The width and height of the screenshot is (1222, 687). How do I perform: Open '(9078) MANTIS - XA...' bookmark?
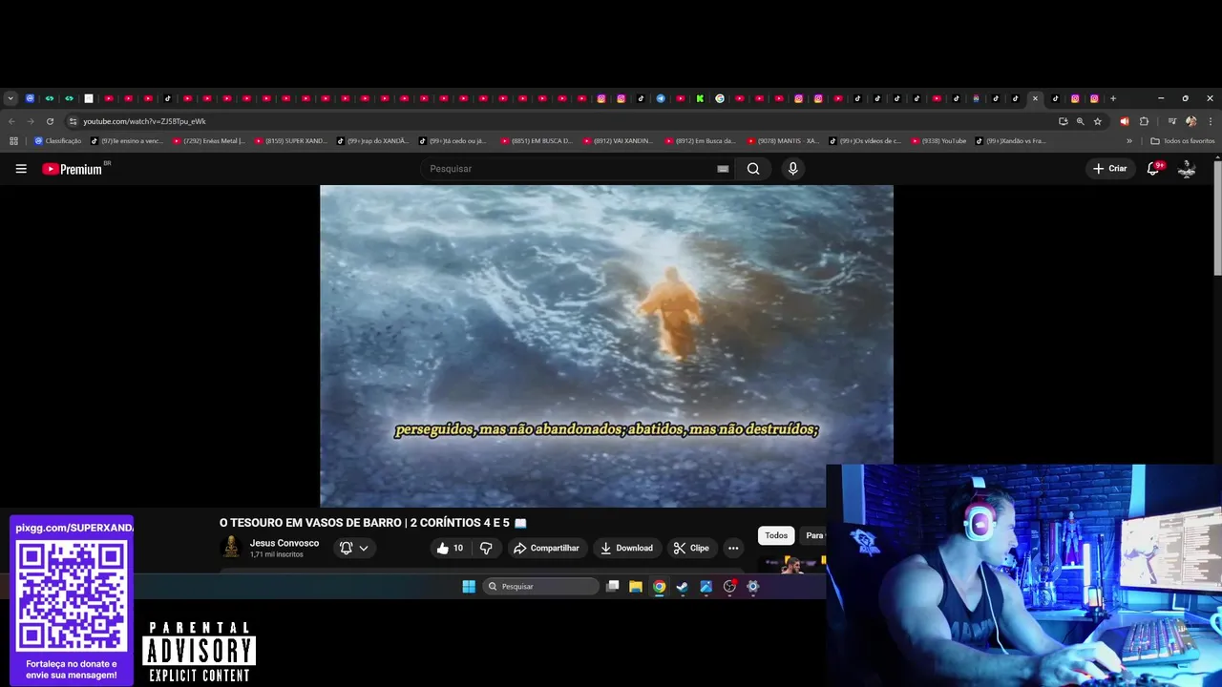click(783, 141)
